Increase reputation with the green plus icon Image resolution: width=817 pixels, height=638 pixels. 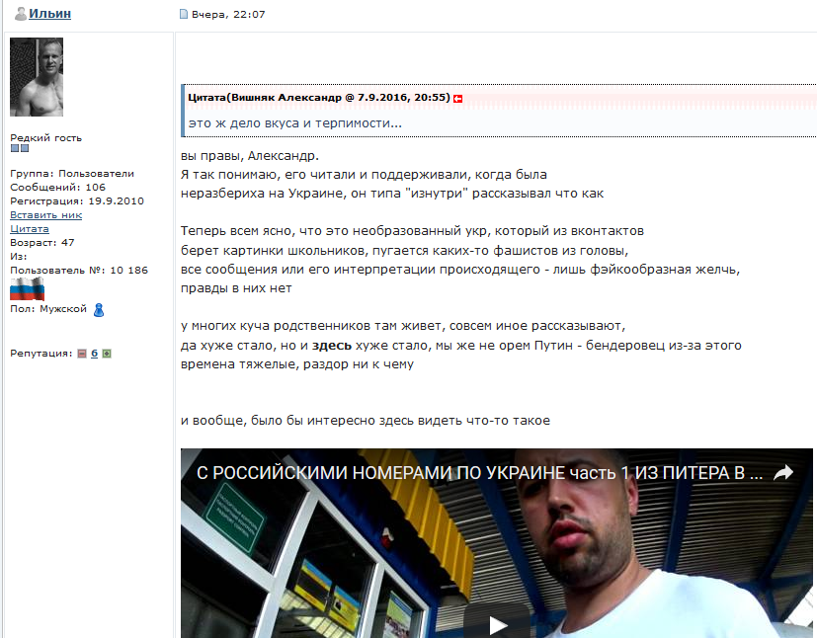point(107,354)
